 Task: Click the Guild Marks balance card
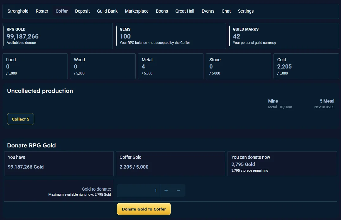[x=284, y=36]
